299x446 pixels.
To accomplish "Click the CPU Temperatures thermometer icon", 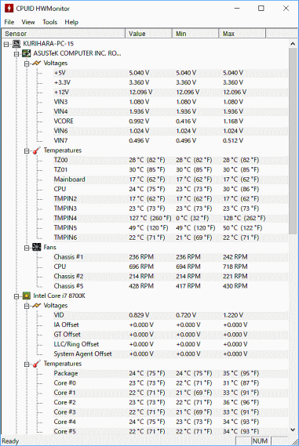I will point(37,364).
